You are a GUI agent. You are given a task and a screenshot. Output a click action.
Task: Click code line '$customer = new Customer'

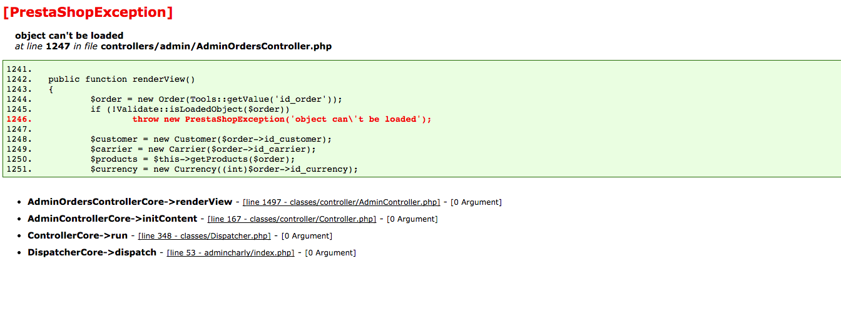[x=212, y=139]
